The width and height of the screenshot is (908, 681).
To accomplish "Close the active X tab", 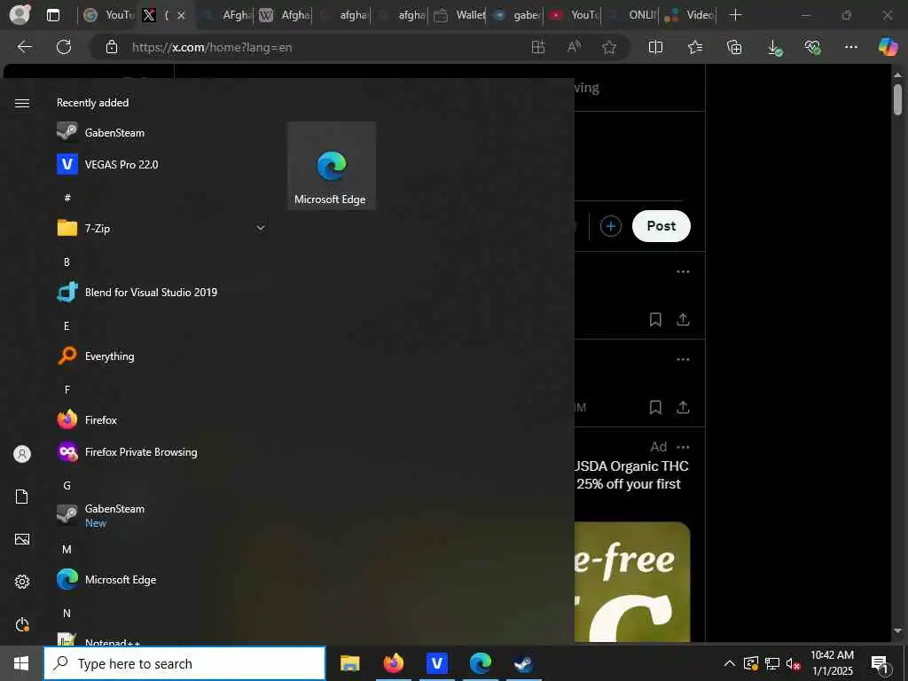I will (x=181, y=16).
